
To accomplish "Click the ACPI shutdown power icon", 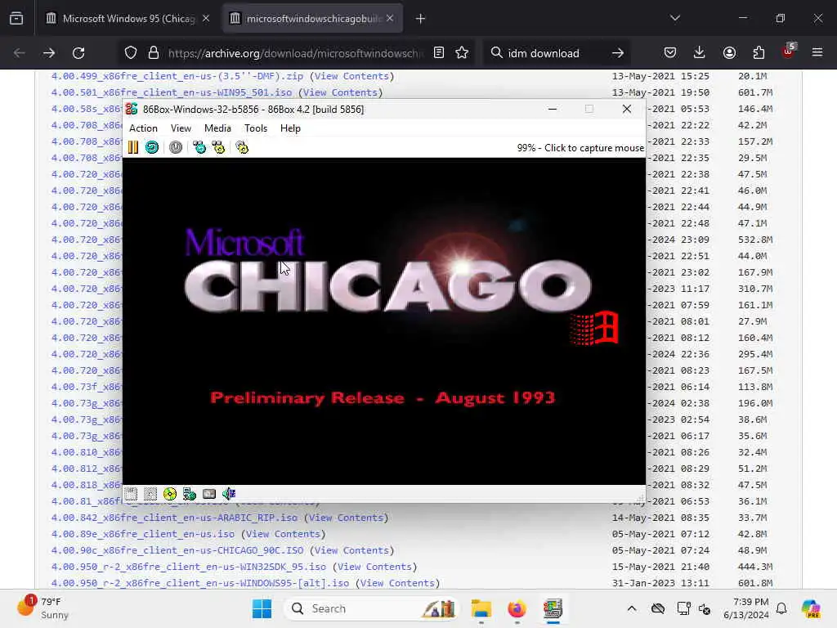I will [x=176, y=147].
